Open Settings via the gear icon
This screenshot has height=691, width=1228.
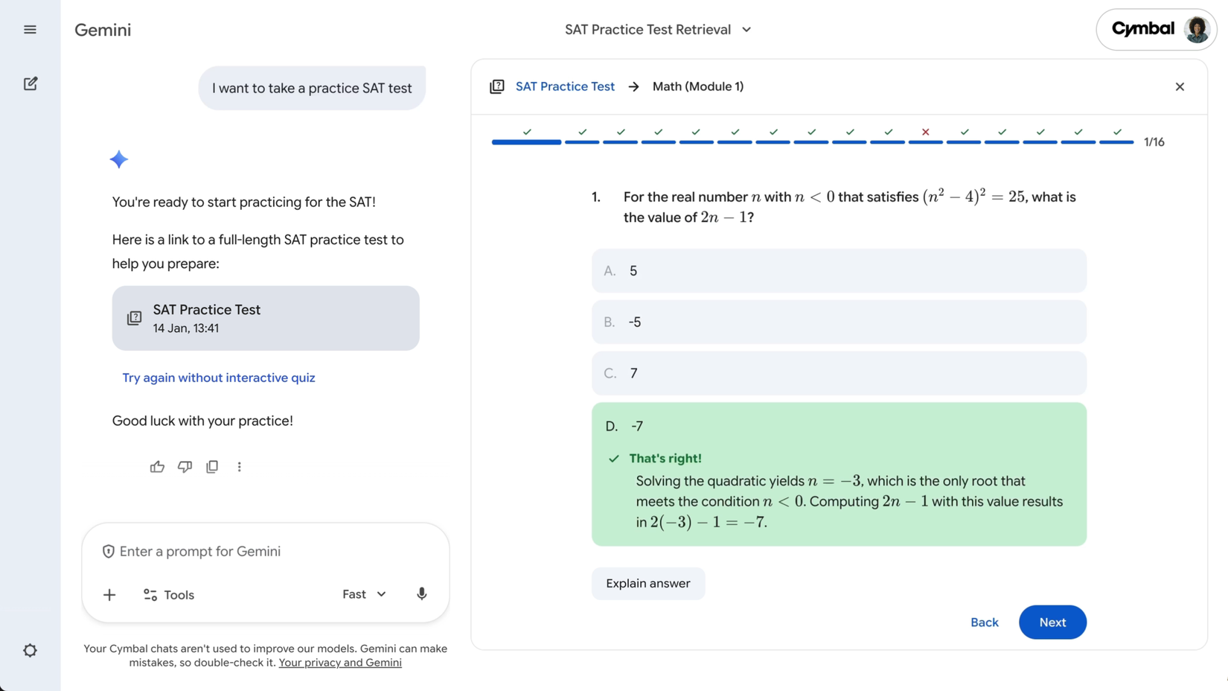point(30,650)
